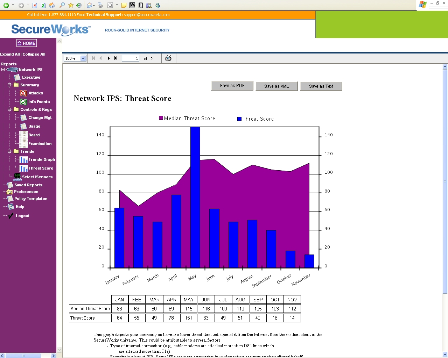Click Collapse All link
The height and width of the screenshot is (358, 448).
(34, 54)
